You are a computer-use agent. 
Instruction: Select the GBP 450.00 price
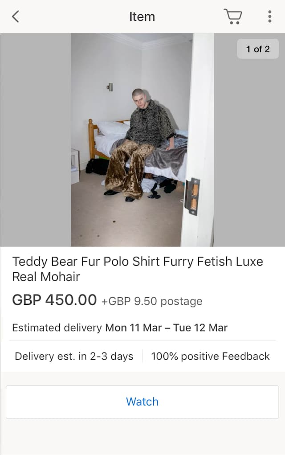[x=54, y=300]
